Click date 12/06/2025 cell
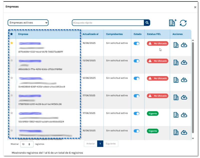200x158 pixels. click(x=89, y=78)
